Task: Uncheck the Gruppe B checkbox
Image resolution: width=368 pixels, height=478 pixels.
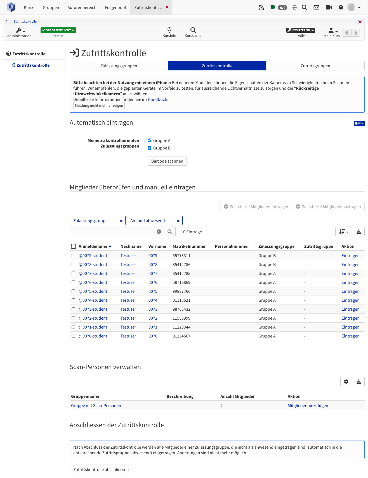Action: [x=149, y=148]
